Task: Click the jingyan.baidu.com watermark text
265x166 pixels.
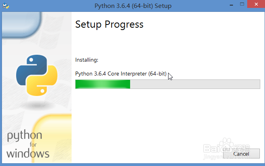Action: coord(227,157)
